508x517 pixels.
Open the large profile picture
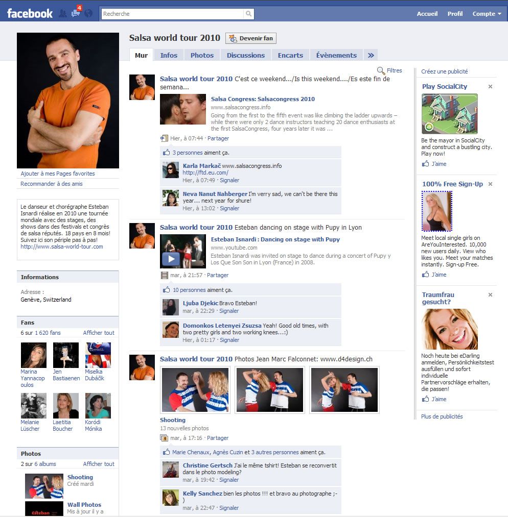coord(68,100)
